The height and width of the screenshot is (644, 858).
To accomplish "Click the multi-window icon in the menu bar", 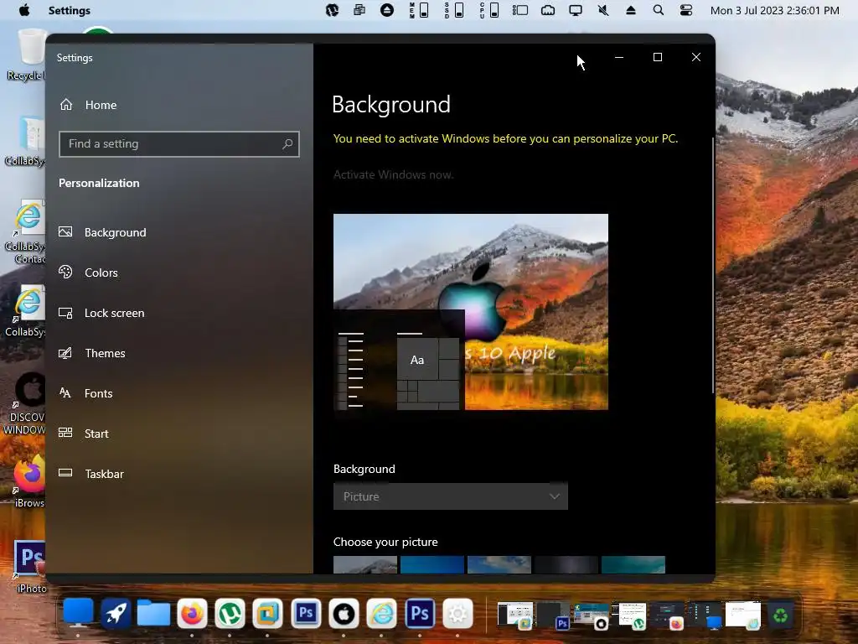I will tap(359, 10).
